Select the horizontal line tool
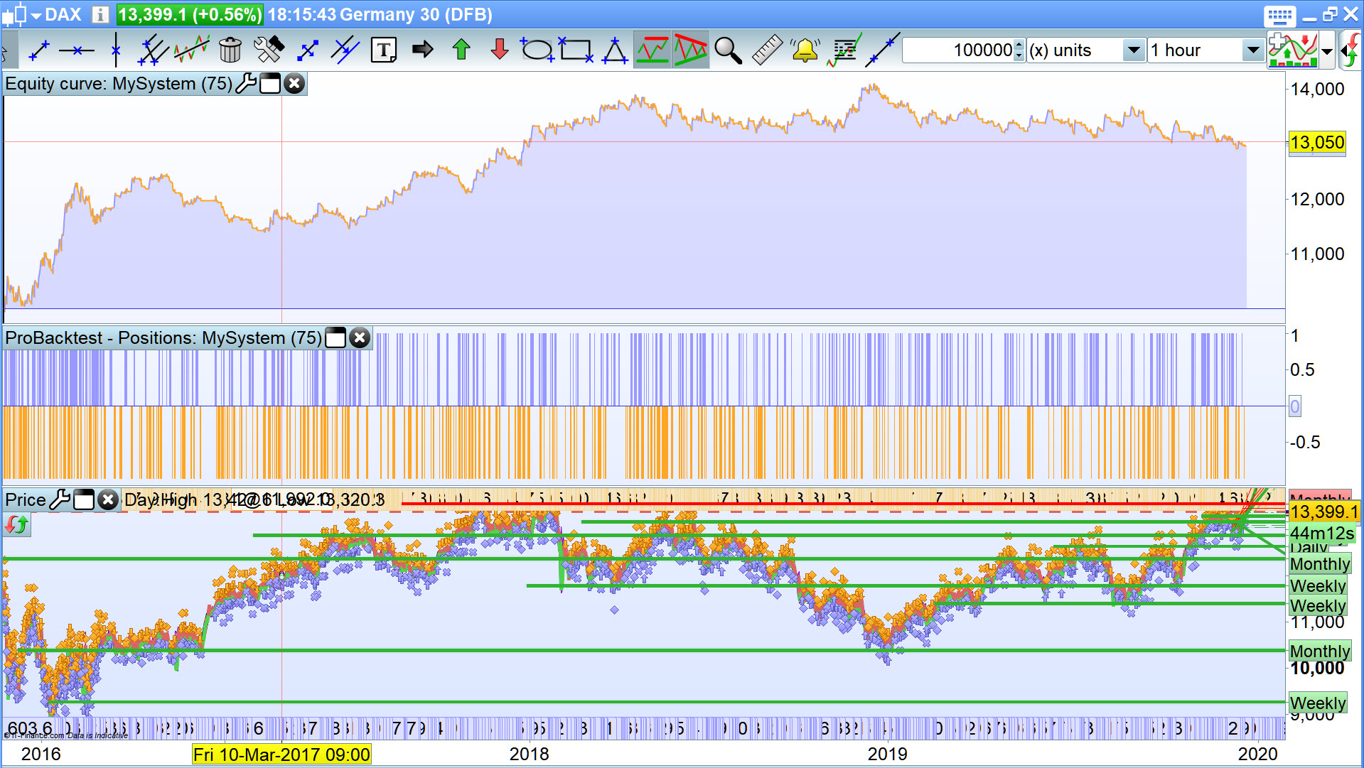 (x=76, y=50)
